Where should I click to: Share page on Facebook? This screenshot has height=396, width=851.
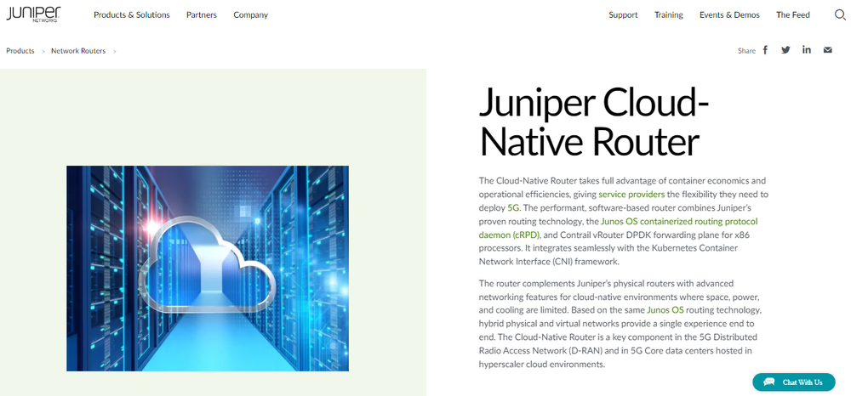click(765, 50)
